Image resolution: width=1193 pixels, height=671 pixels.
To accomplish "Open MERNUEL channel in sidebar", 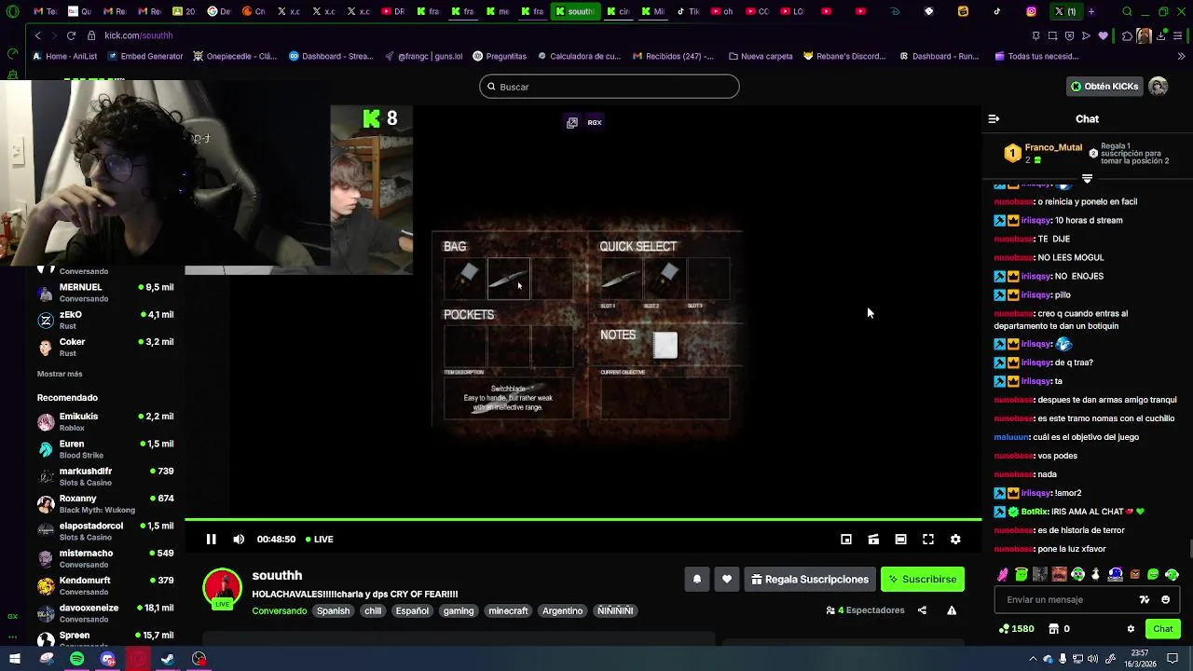I will point(105,293).
